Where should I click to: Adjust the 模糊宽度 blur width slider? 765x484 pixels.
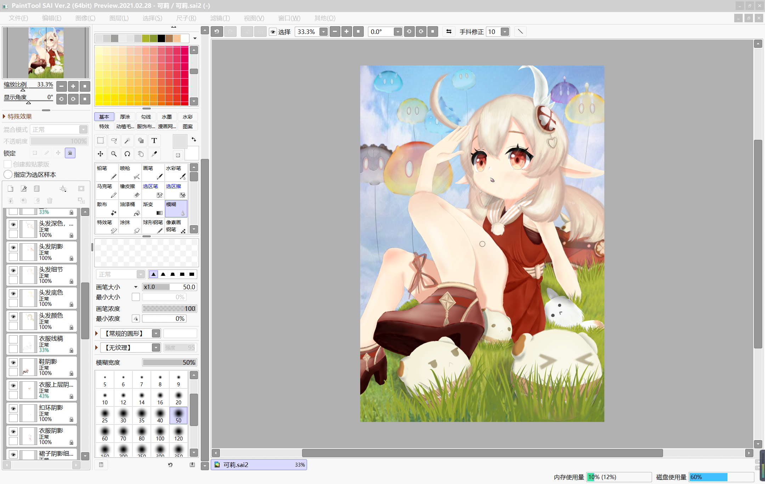(x=169, y=363)
